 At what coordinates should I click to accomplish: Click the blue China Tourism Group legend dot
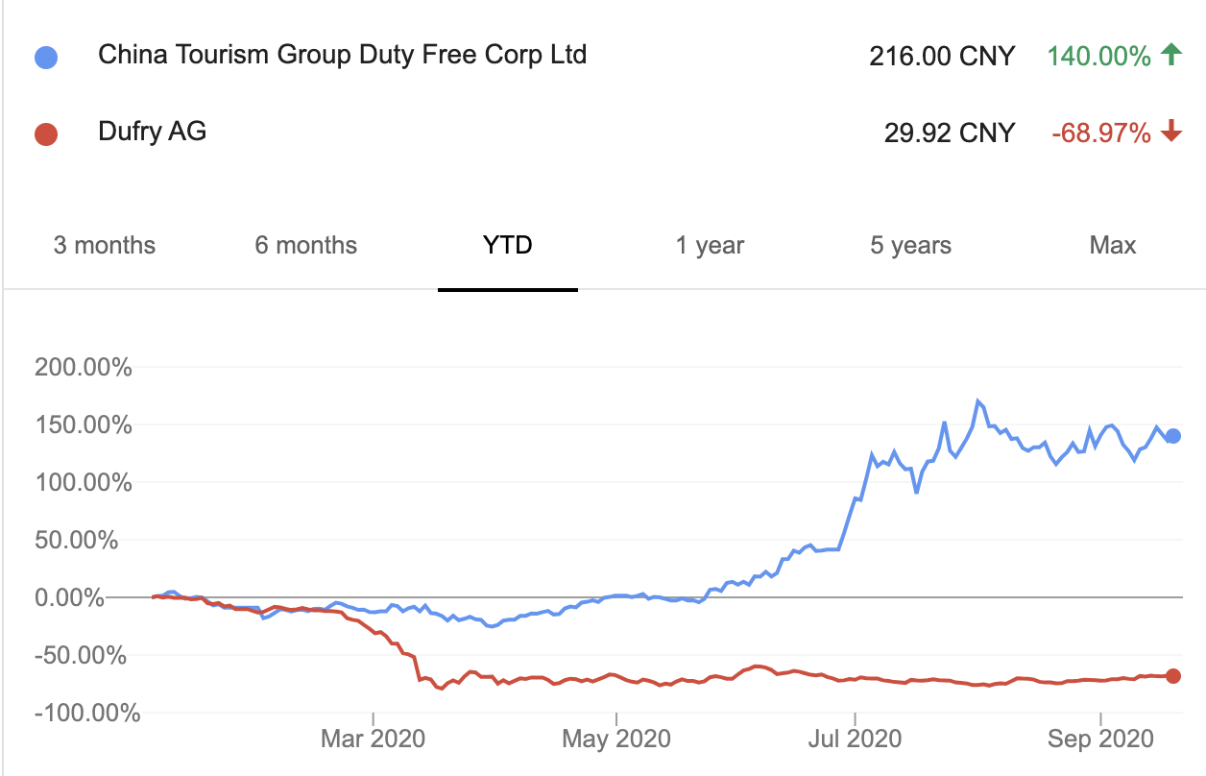point(45,58)
